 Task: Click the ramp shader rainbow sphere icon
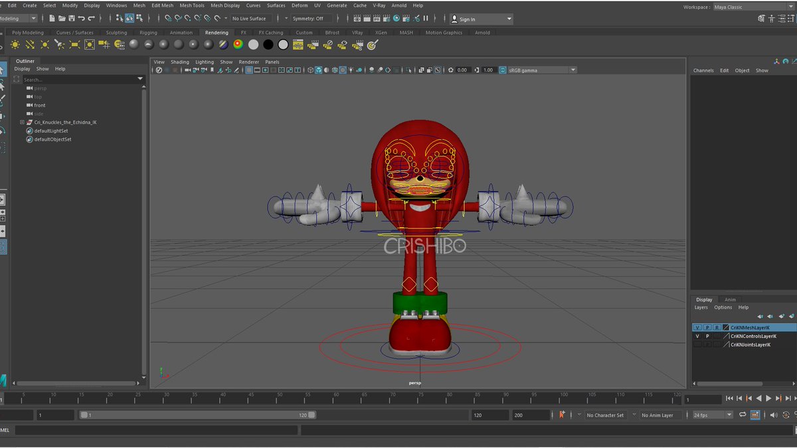(238, 44)
